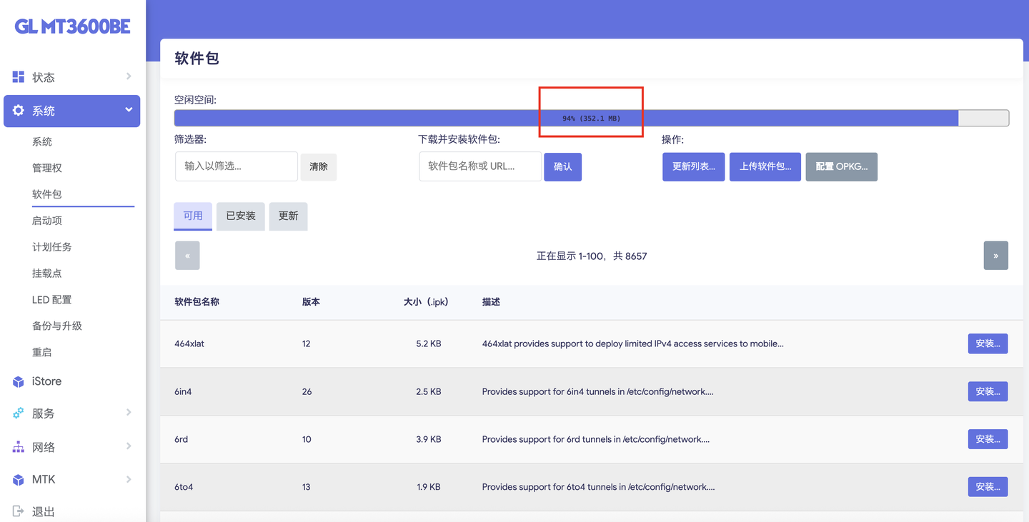Viewport: 1029px width, 522px height.
Task: Click the 6in4 package name
Action: [x=183, y=391]
